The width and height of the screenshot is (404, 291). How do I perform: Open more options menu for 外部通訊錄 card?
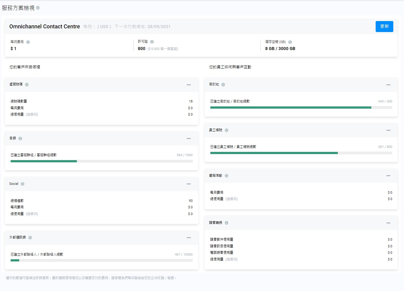189,238
